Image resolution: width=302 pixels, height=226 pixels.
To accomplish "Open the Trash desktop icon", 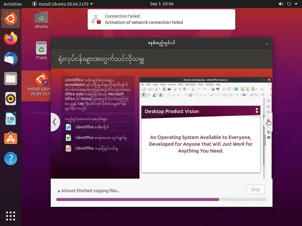I will point(41,51).
